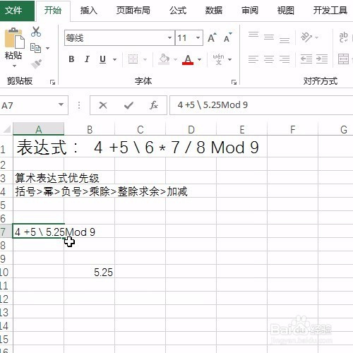Click the Select All corner triangle
The height and width of the screenshot is (353, 353).
[x=6, y=129]
